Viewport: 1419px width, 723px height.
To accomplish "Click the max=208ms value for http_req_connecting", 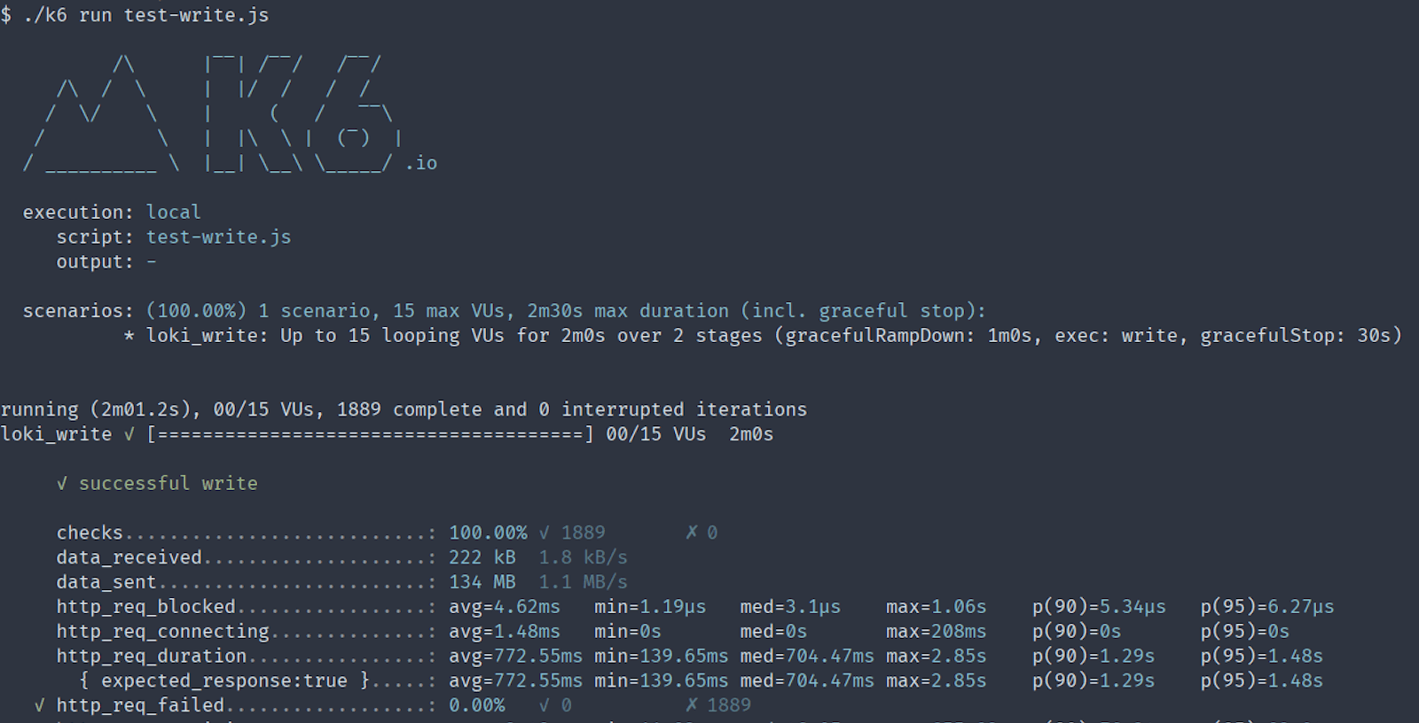I will coord(936,632).
